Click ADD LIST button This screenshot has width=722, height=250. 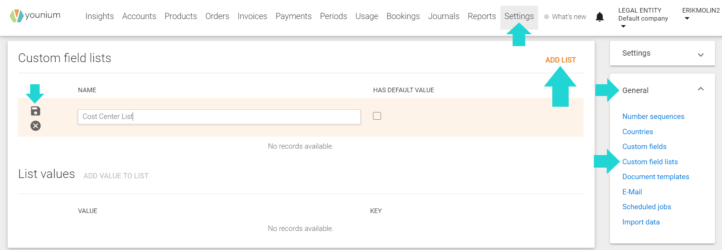(561, 60)
